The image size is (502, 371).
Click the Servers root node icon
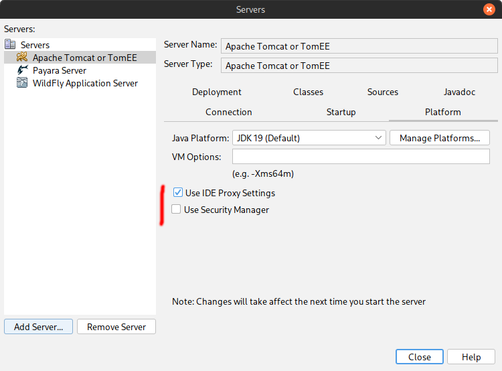click(10, 44)
